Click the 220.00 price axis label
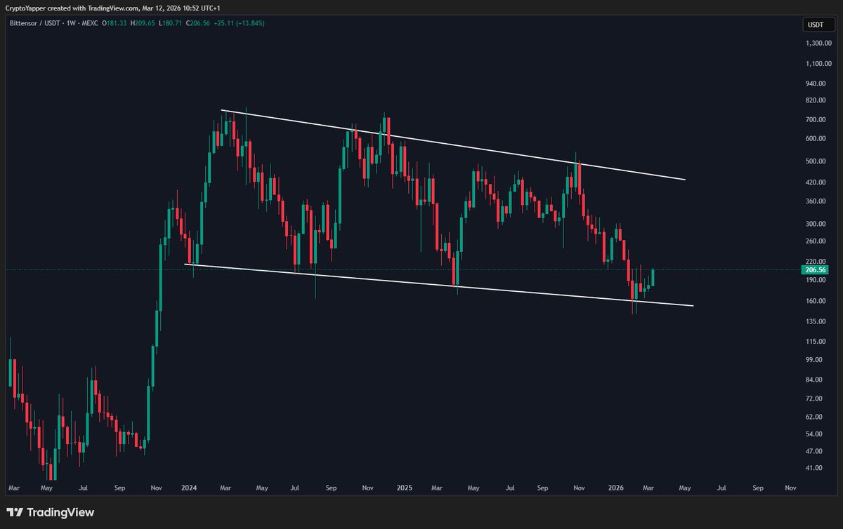 coord(816,262)
